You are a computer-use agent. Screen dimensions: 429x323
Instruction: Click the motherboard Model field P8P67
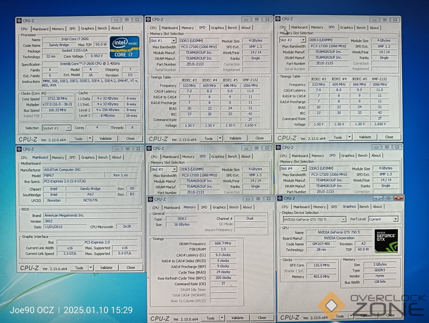(73, 176)
